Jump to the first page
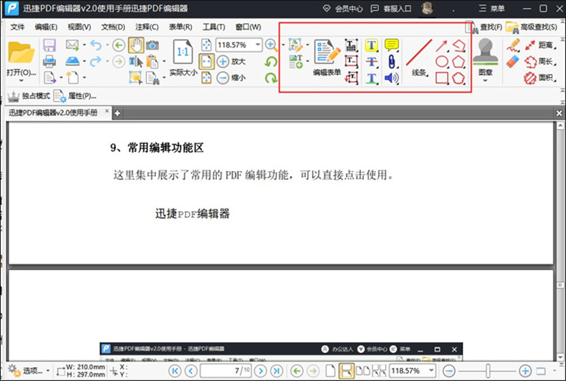 [x=175, y=371]
